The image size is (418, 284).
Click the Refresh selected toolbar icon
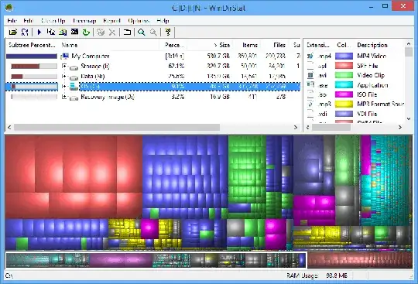(x=25, y=33)
